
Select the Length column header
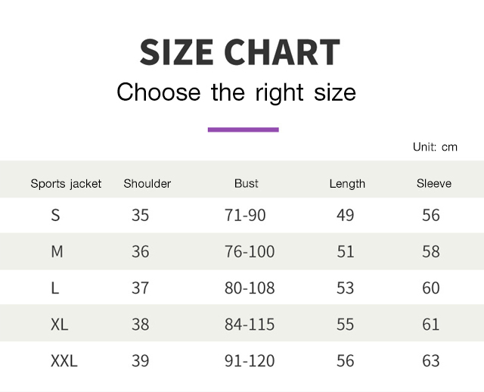pos(347,184)
